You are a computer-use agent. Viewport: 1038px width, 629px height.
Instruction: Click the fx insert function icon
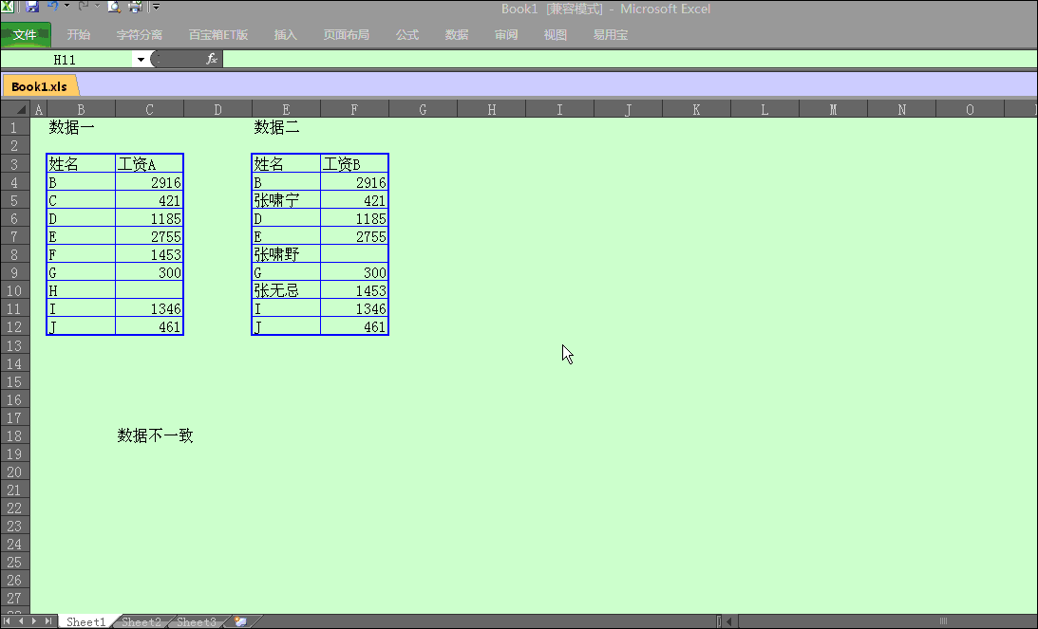pos(212,59)
